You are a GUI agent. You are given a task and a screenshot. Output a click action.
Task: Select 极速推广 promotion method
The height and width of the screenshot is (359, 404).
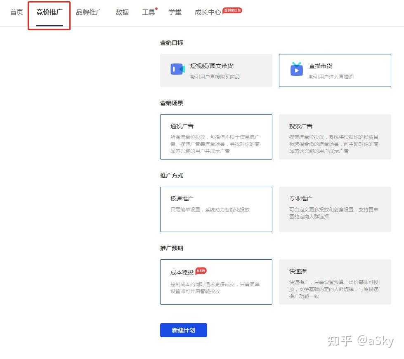pos(216,209)
